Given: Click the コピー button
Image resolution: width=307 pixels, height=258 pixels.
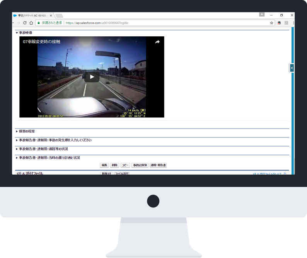Looking at the screenshot, I should pyautogui.click(x=125, y=165).
